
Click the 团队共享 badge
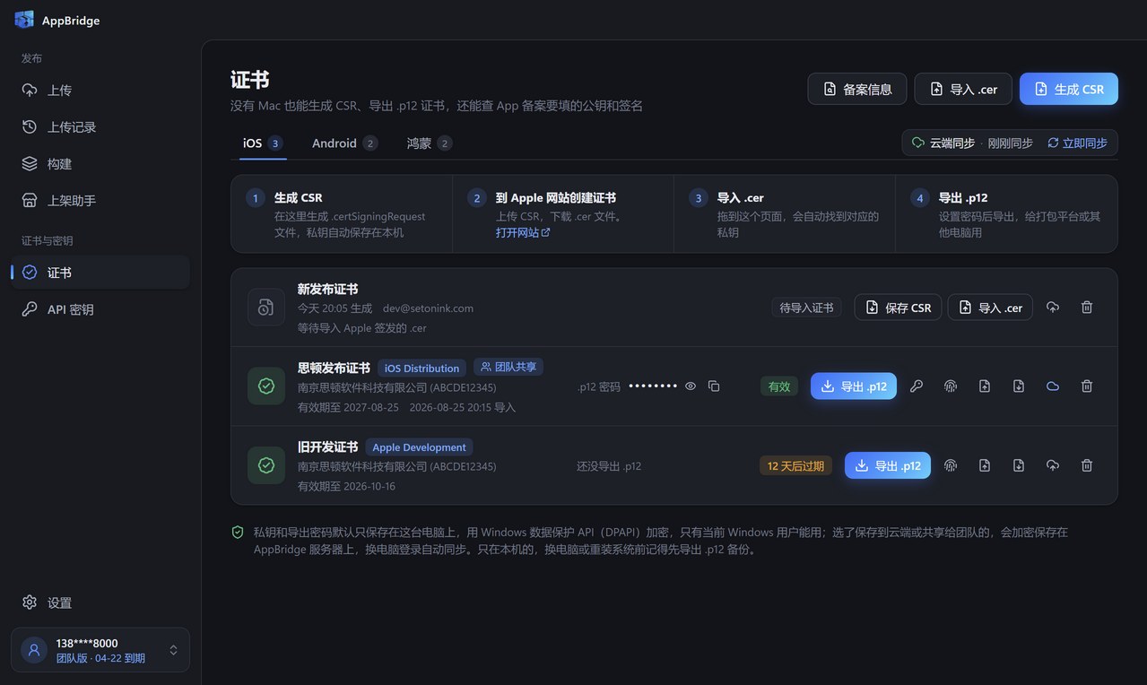tap(508, 367)
